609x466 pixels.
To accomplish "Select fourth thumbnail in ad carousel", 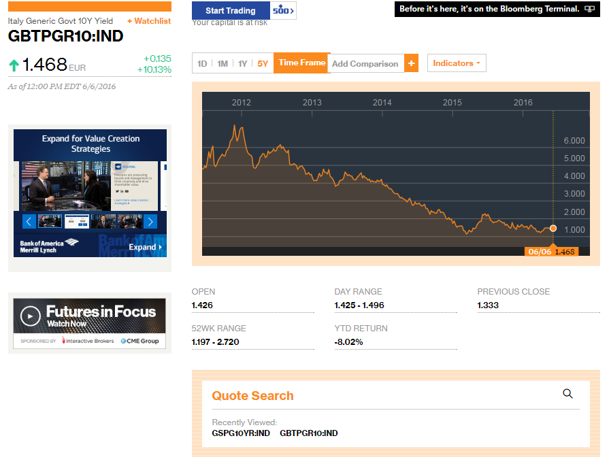I will (130, 221).
